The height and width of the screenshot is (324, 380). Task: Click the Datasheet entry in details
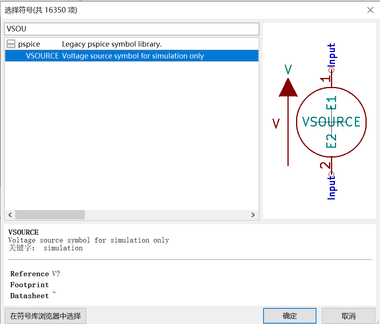29,296
